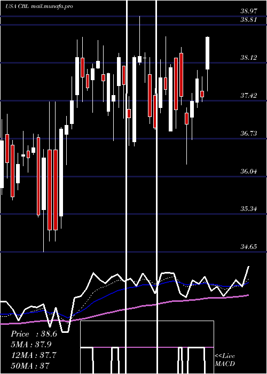This screenshot has width=267, height=374.
Task: Click the 35.34 price axis label
Action: point(248,209)
